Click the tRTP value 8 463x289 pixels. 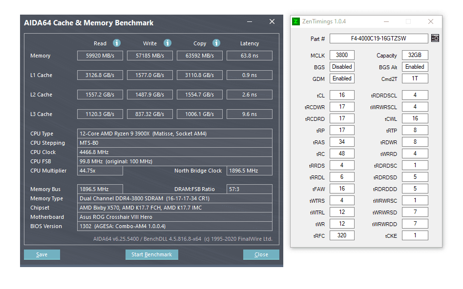(415, 130)
